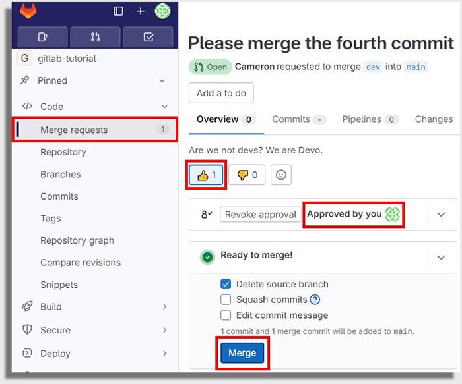Viewport: 462px width, 384px height.
Task: Expand the Ready to merge details chevron
Action: (x=442, y=257)
